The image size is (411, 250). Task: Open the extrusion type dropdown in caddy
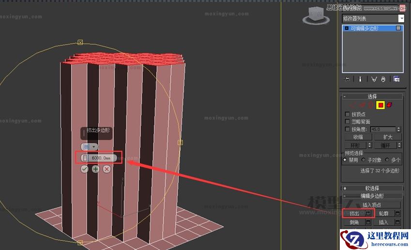[x=90, y=147]
